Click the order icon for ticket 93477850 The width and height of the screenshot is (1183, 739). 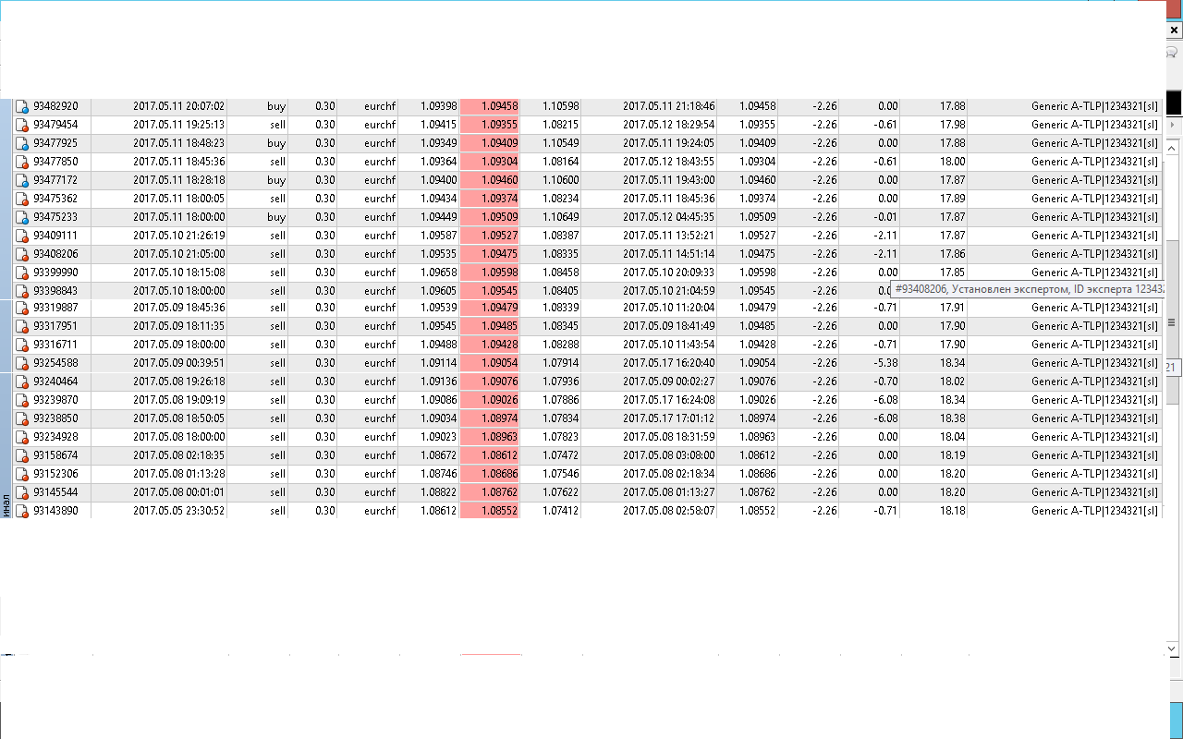click(22, 162)
